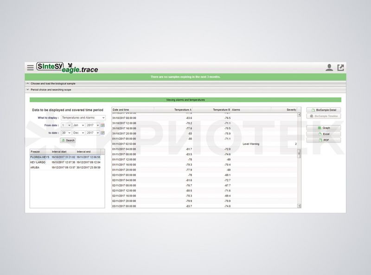Open the 'What to display' dropdown
The width and height of the screenshot is (371, 275).
point(83,118)
